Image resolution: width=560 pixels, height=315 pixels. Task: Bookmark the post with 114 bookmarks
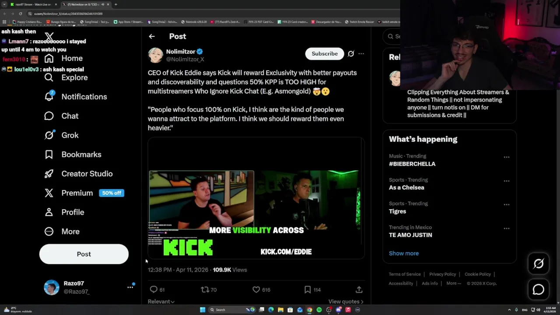pyautogui.click(x=312, y=290)
